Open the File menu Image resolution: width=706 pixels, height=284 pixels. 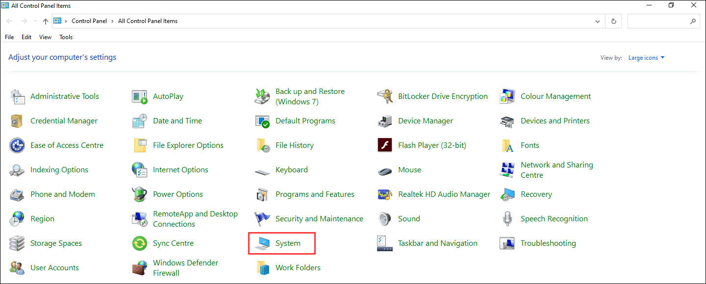tap(9, 37)
